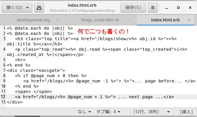Click the 'obj.title %></a></h3>' wrapped line
The image size is (197, 117).
(x=34, y=44)
